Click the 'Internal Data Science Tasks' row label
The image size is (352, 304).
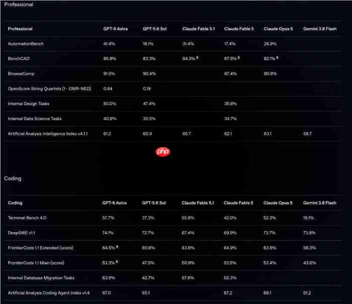(35, 119)
